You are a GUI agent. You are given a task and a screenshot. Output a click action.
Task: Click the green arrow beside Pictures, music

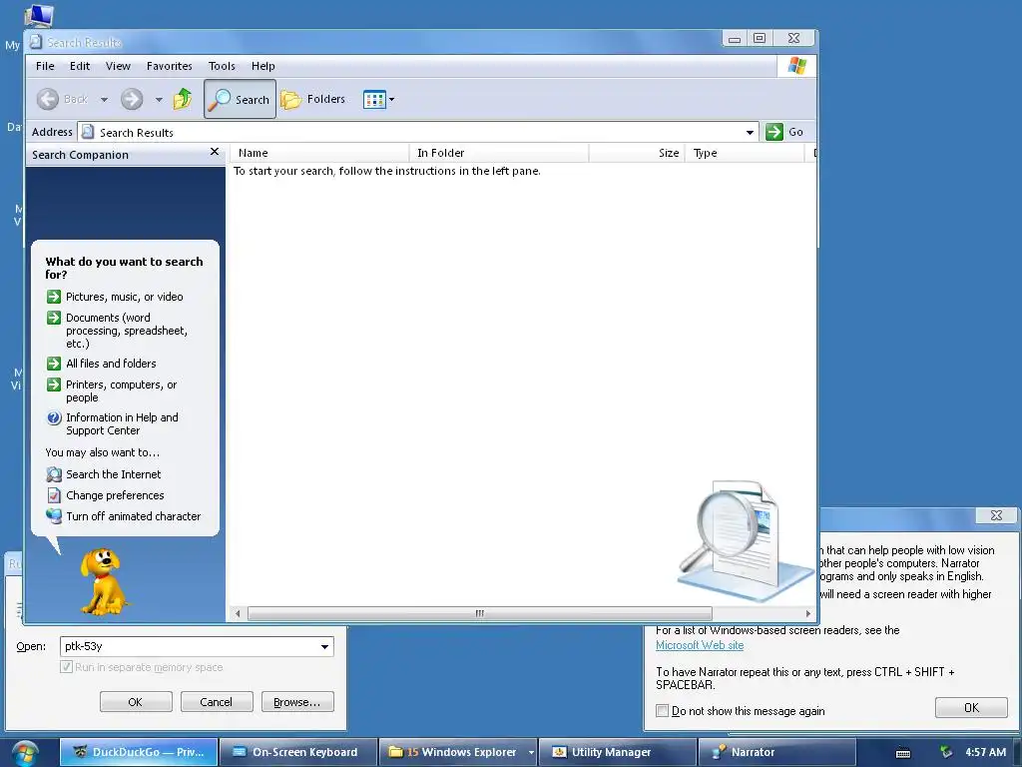(54, 297)
